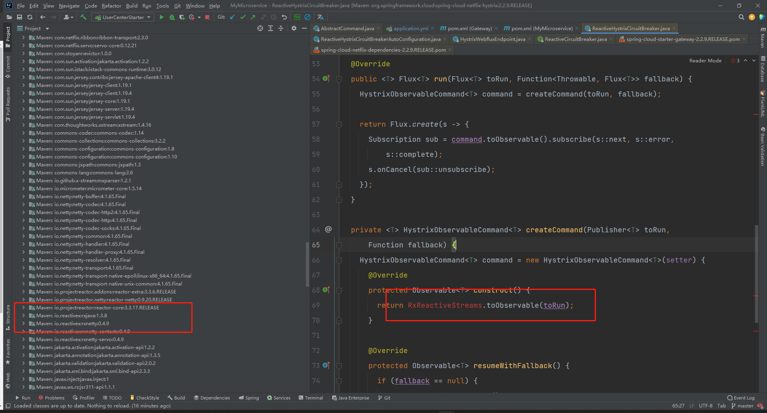
Task: Stop the running process with the red square icon
Action: tap(207, 17)
